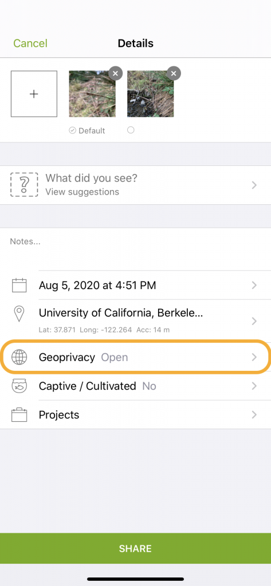Open University of California location row
Viewport: 271px width, 586px height.
pyautogui.click(x=135, y=321)
